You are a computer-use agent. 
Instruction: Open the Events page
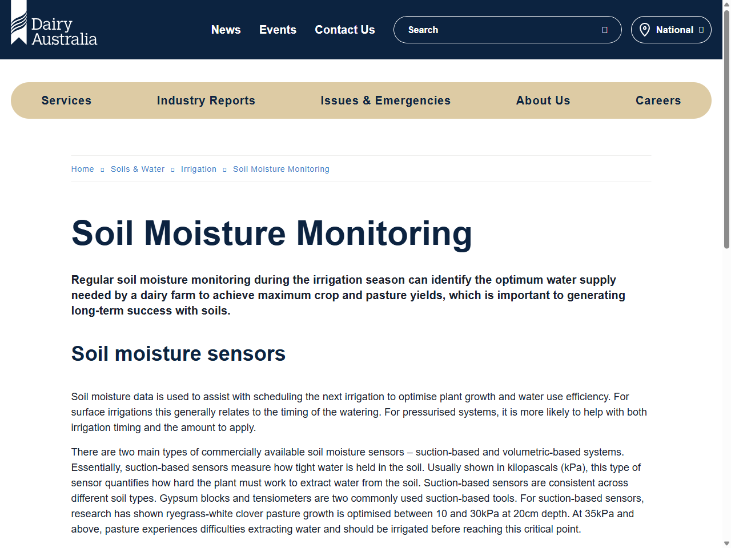(x=278, y=30)
